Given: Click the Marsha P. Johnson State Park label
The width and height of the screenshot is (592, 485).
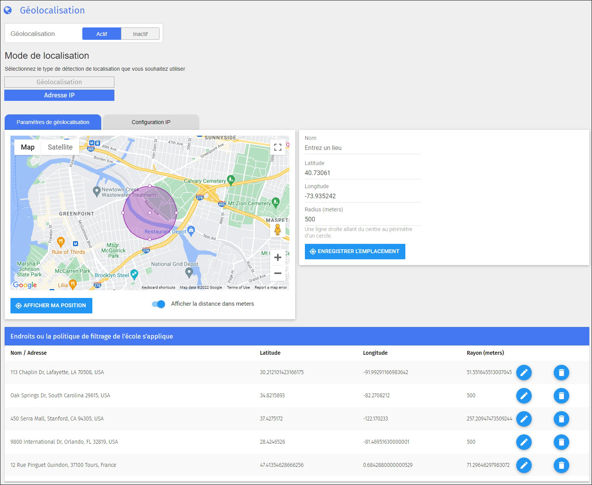Looking at the screenshot, I should (x=29, y=269).
